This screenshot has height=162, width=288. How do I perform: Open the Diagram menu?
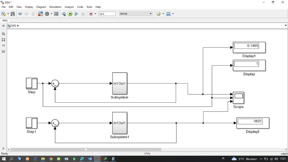tap(41, 7)
